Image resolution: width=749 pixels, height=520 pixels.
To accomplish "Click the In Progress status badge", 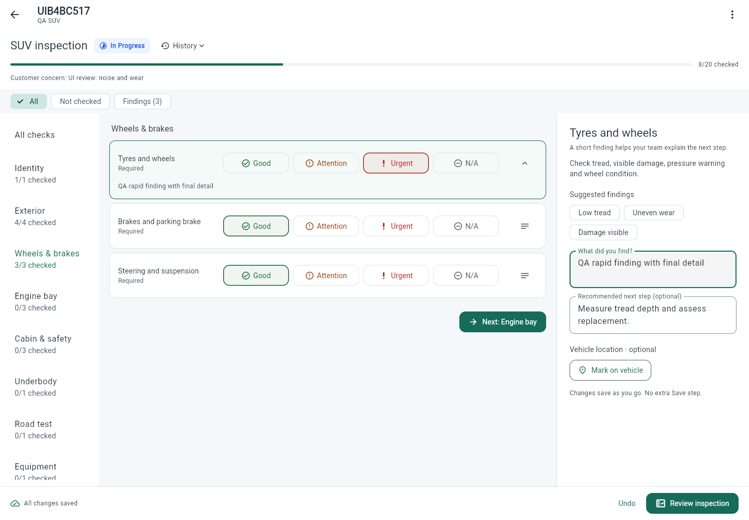I will point(122,46).
